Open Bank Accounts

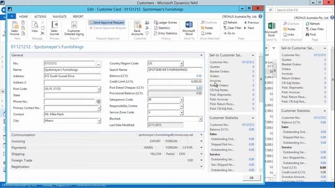[137, 28]
